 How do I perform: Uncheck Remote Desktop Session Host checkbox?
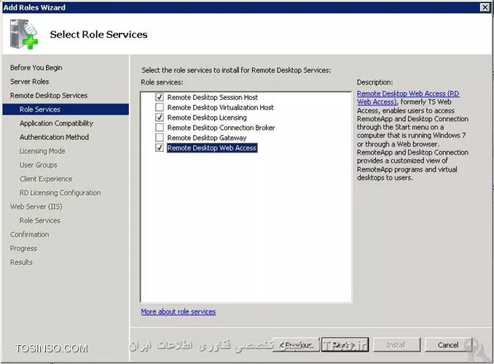tap(160, 97)
